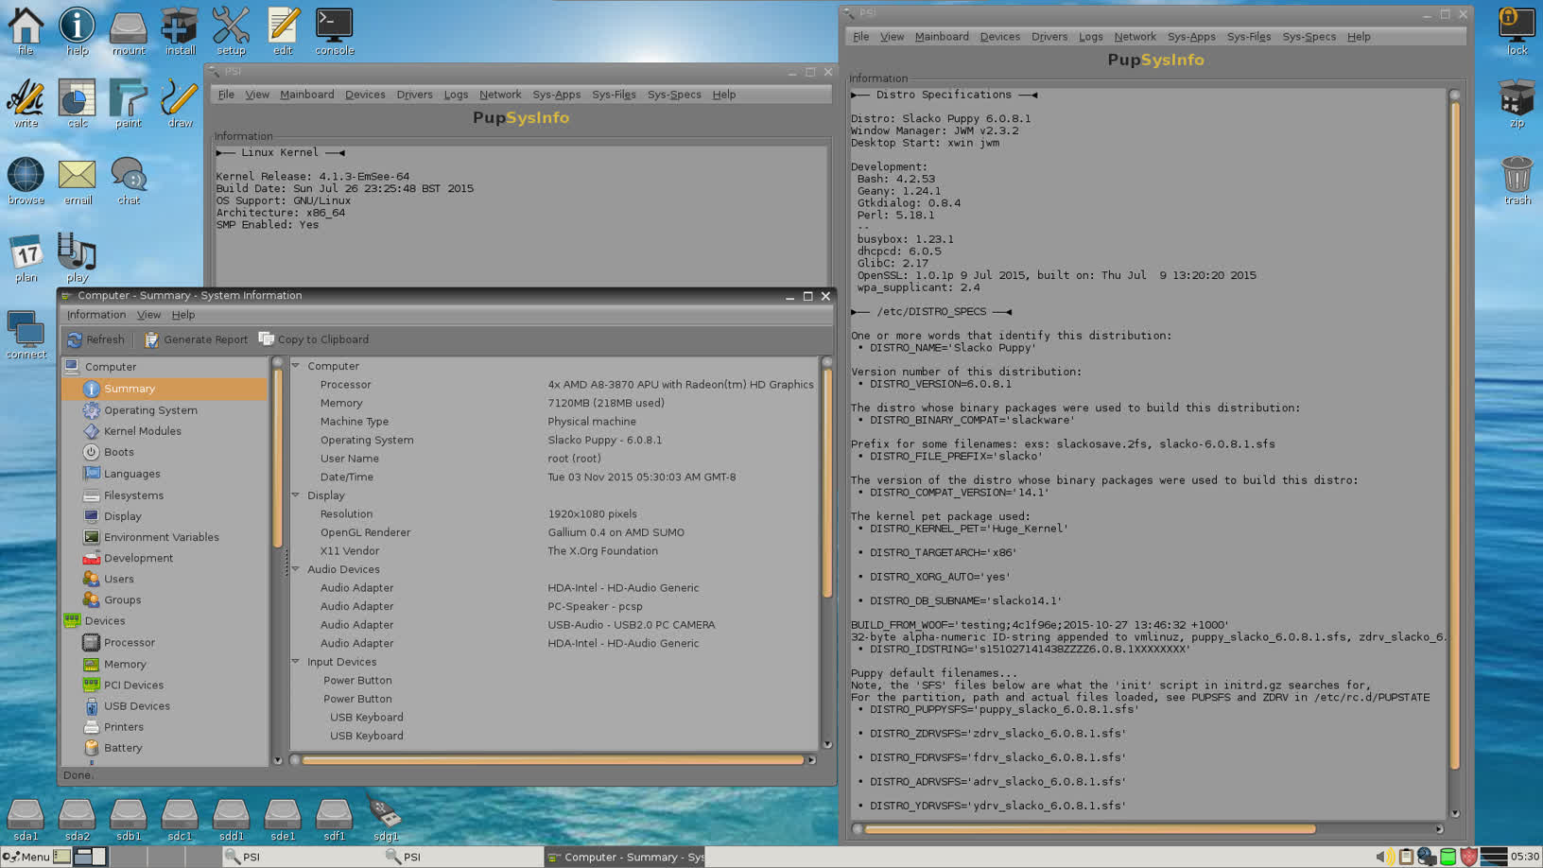Open Sys-Files menu in left PSI window
The image size is (1543, 868).
[614, 95]
